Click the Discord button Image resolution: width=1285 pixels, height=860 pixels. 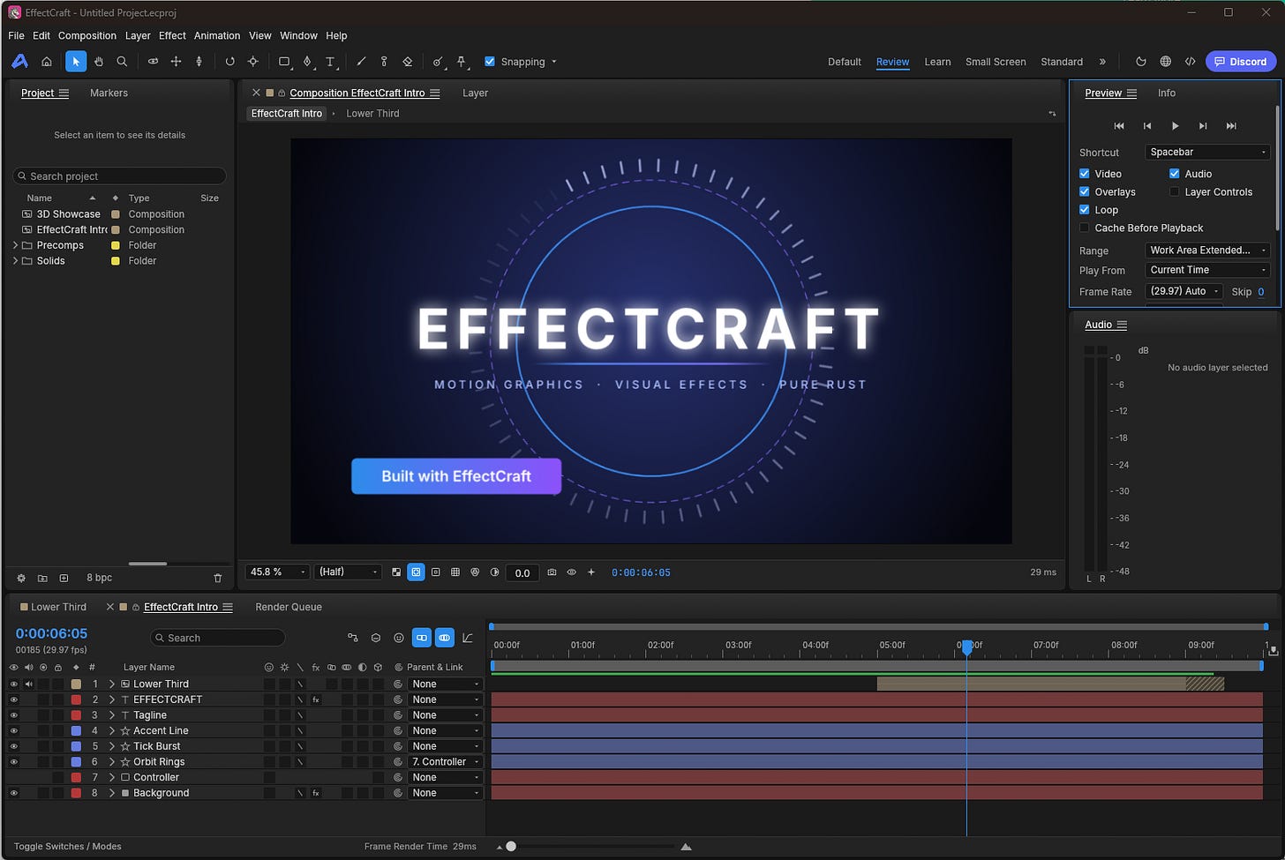[1241, 62]
